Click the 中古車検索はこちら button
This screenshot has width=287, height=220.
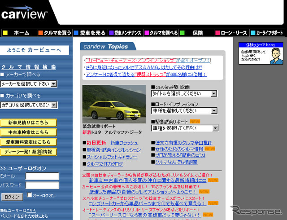[28, 132]
